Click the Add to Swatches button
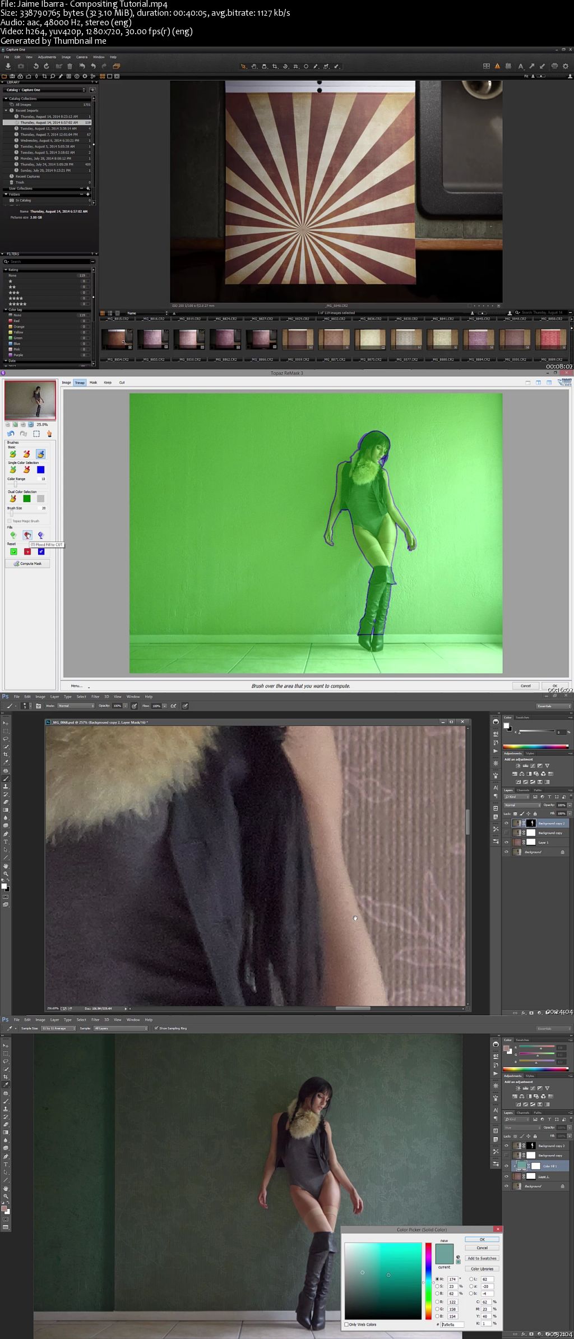The width and height of the screenshot is (574, 1339). [482, 1258]
